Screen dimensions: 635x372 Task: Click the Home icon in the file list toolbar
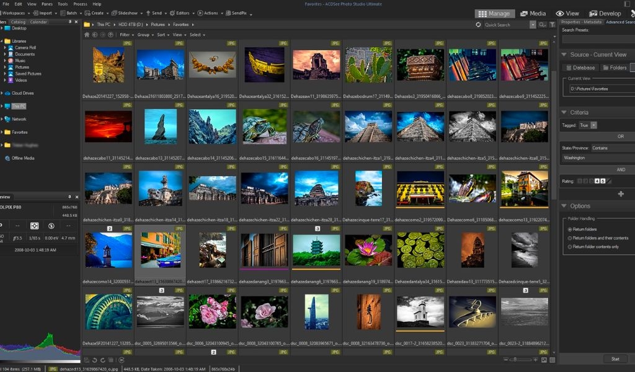pos(87,35)
